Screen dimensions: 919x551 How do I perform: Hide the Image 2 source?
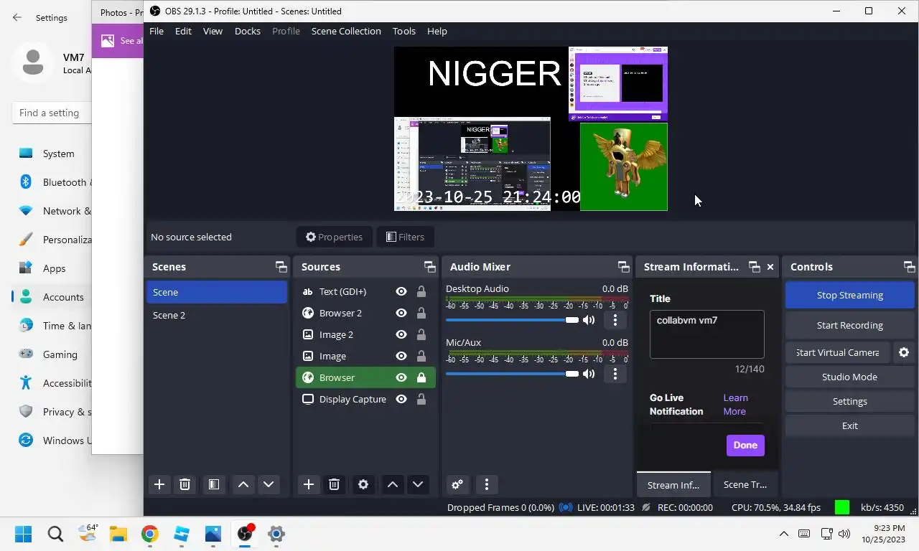tap(401, 334)
